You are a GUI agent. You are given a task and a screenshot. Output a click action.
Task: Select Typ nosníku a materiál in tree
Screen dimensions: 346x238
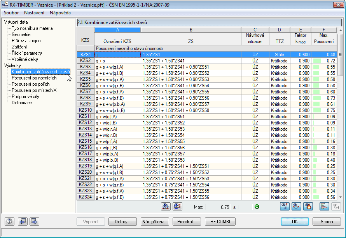pyautogui.click(x=33, y=28)
